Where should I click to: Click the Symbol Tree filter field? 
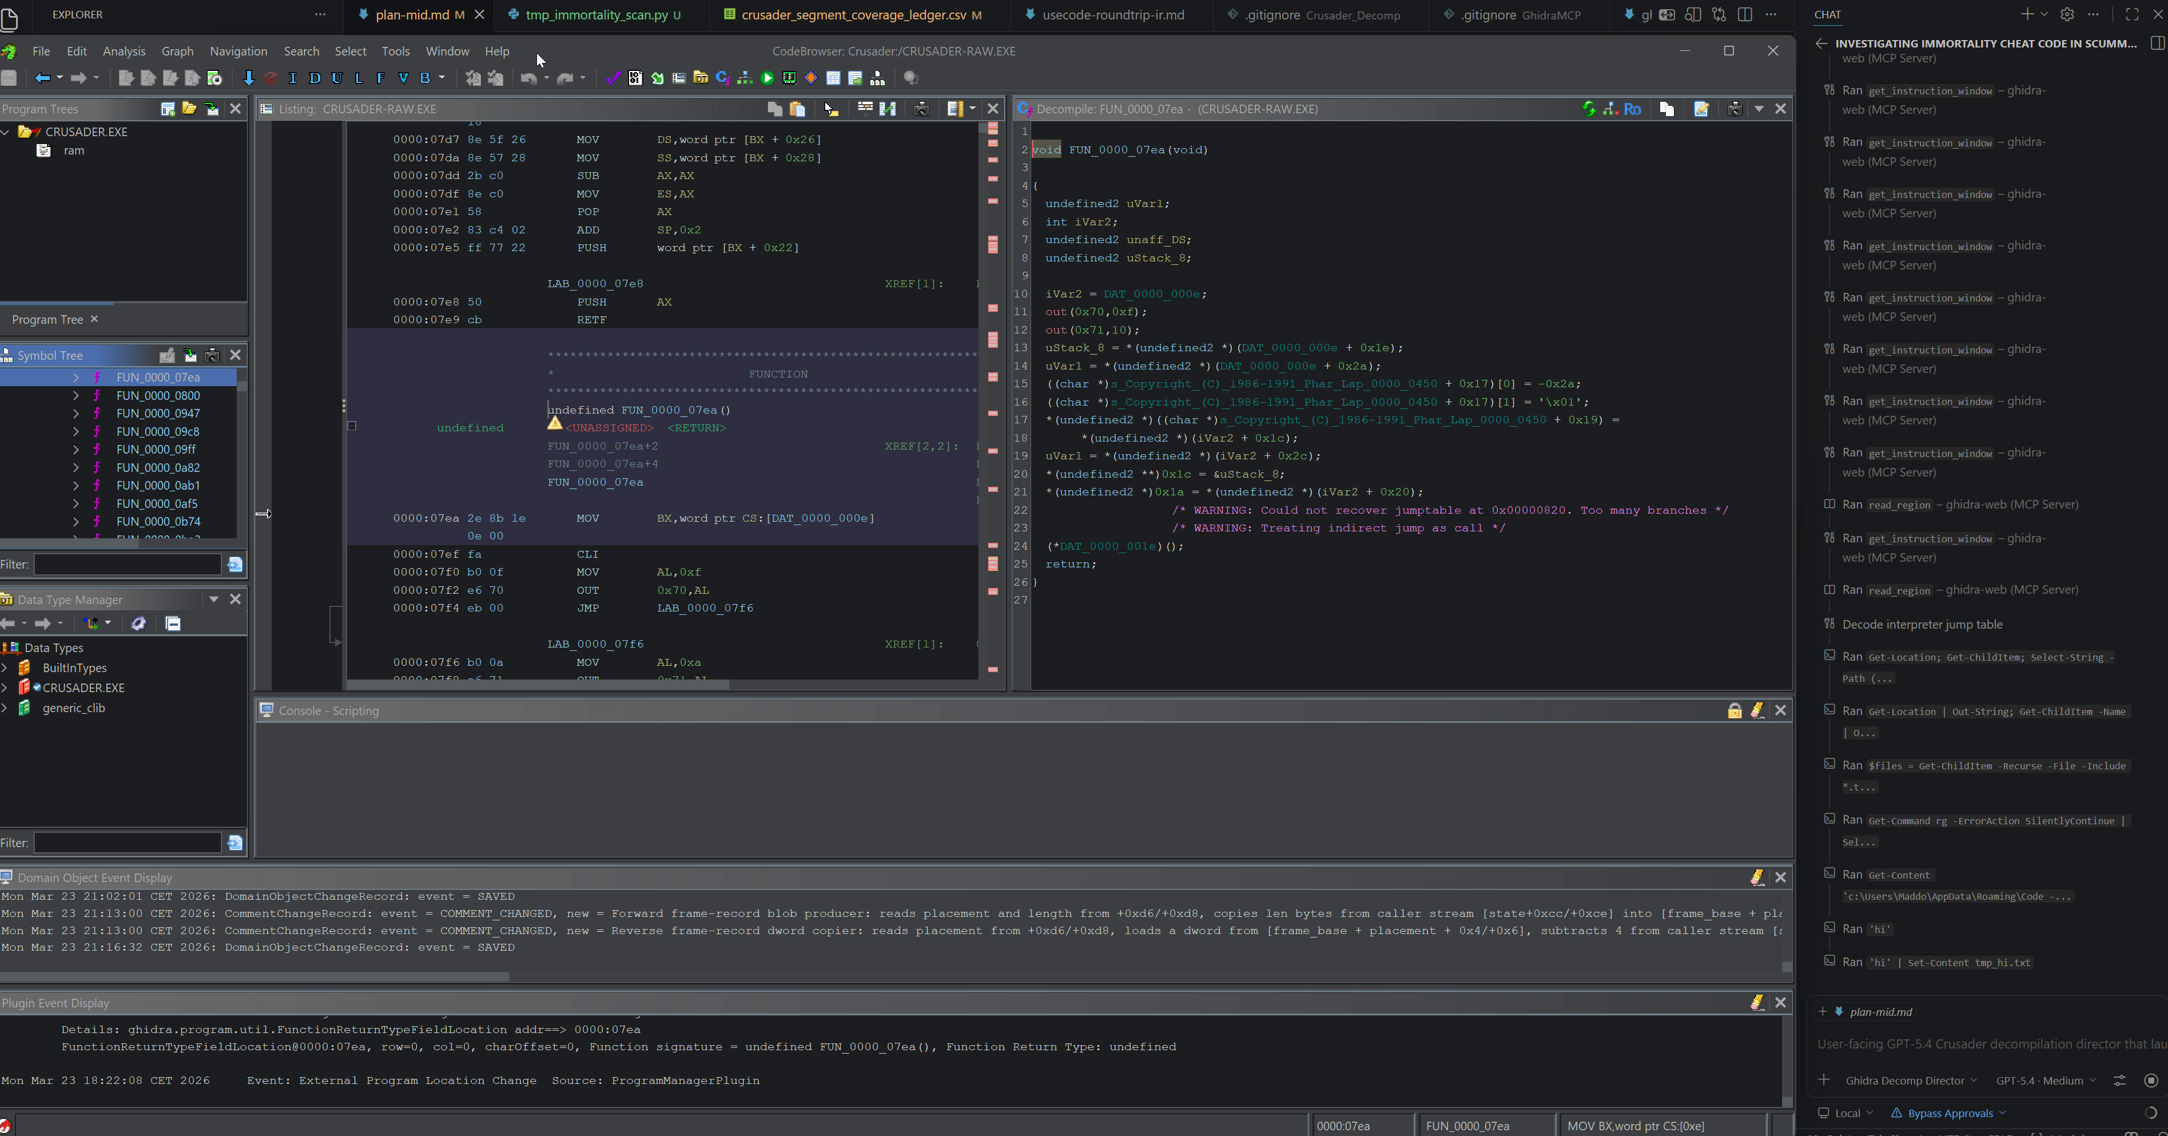[x=127, y=564]
